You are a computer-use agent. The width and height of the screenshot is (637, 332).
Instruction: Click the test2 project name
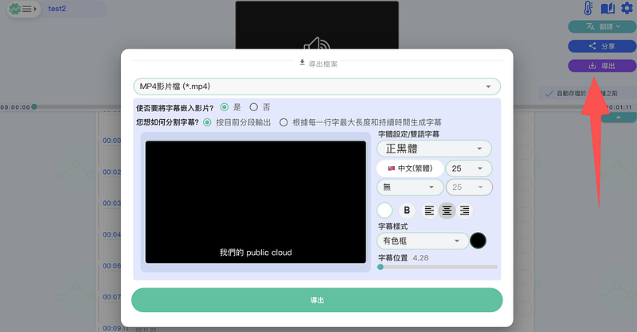pyautogui.click(x=57, y=9)
